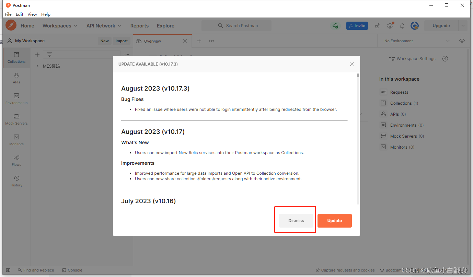The height and width of the screenshot is (277, 473).
Task: Open the History sidebar panel
Action: coord(16,181)
